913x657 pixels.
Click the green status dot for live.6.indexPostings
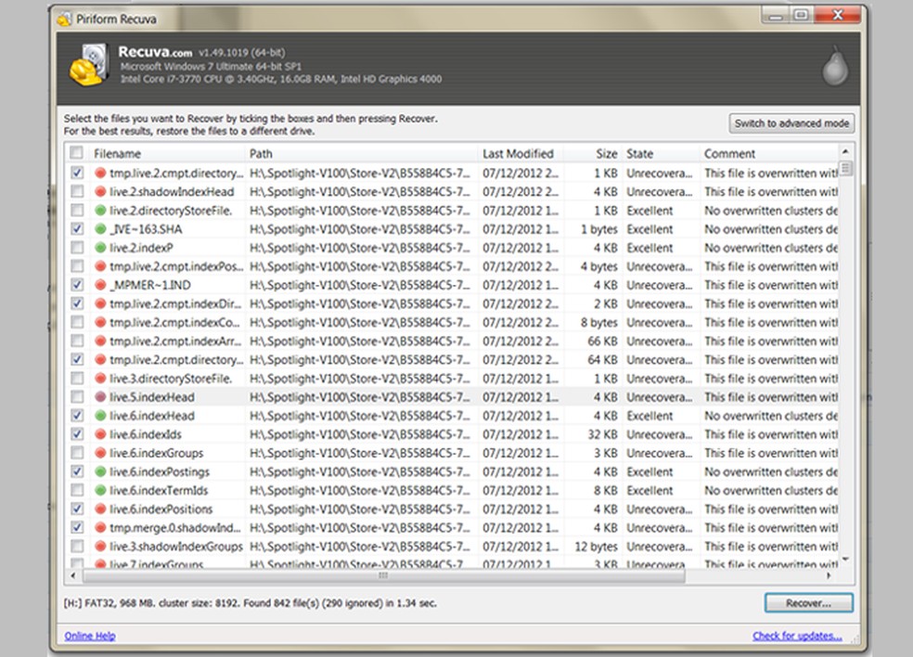(x=100, y=471)
